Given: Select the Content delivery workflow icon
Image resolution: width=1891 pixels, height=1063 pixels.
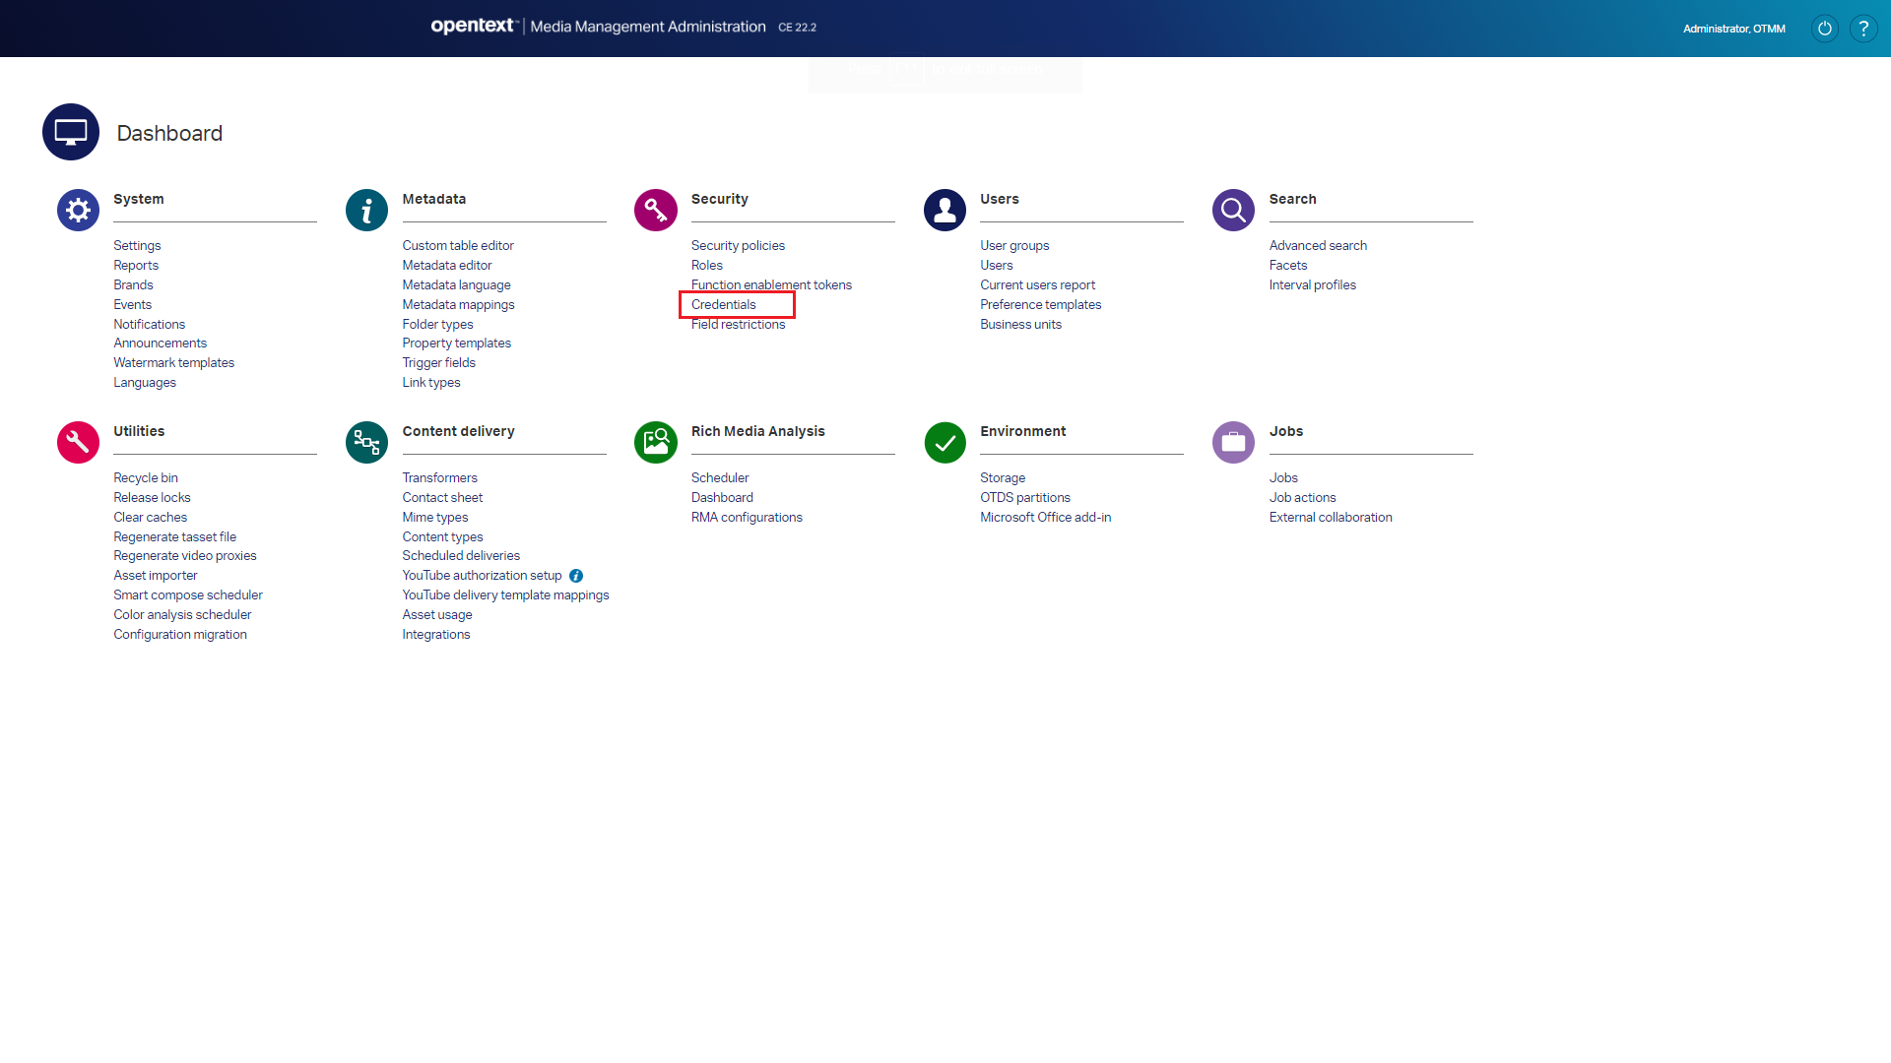Looking at the screenshot, I should click(365, 442).
